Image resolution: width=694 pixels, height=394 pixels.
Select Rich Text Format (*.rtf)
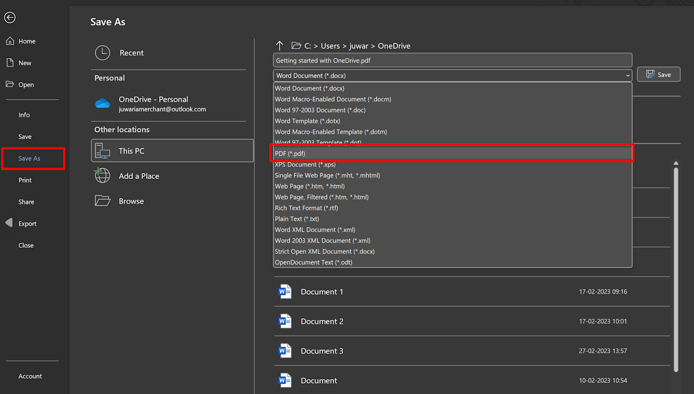(453, 208)
